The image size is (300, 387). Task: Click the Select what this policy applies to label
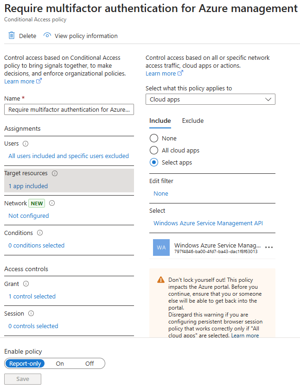pos(189,89)
